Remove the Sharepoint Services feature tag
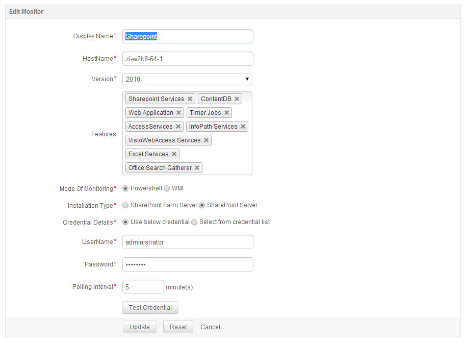Screen dimensions: 465x343 tap(190, 99)
